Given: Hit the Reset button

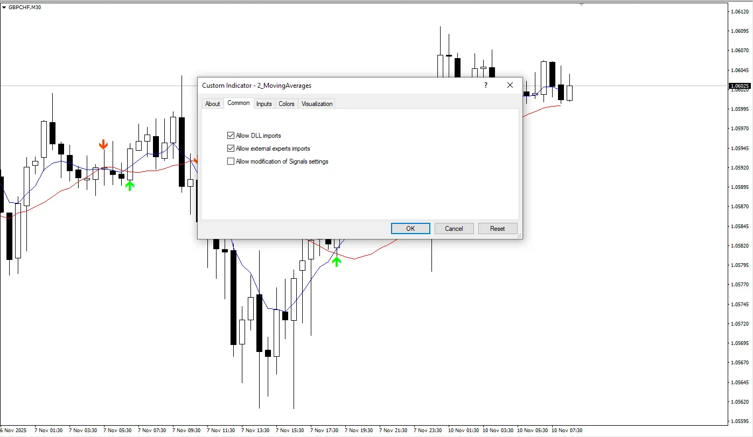Looking at the screenshot, I should click(498, 229).
